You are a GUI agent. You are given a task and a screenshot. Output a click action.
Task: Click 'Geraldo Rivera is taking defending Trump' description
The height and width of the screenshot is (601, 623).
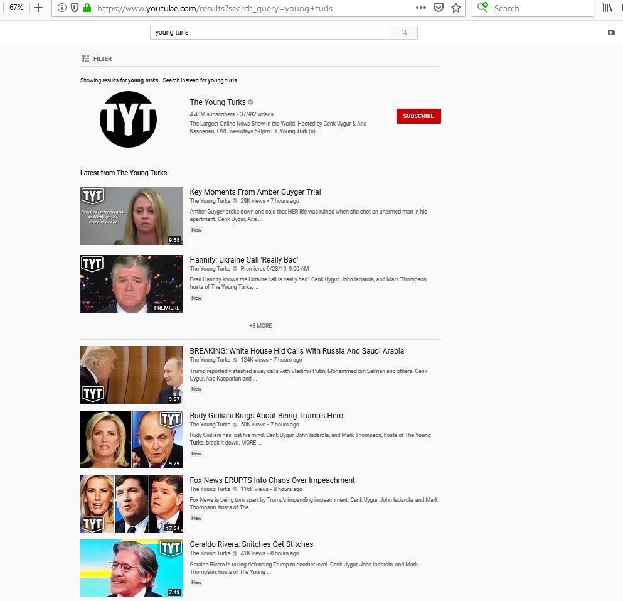[304, 568]
